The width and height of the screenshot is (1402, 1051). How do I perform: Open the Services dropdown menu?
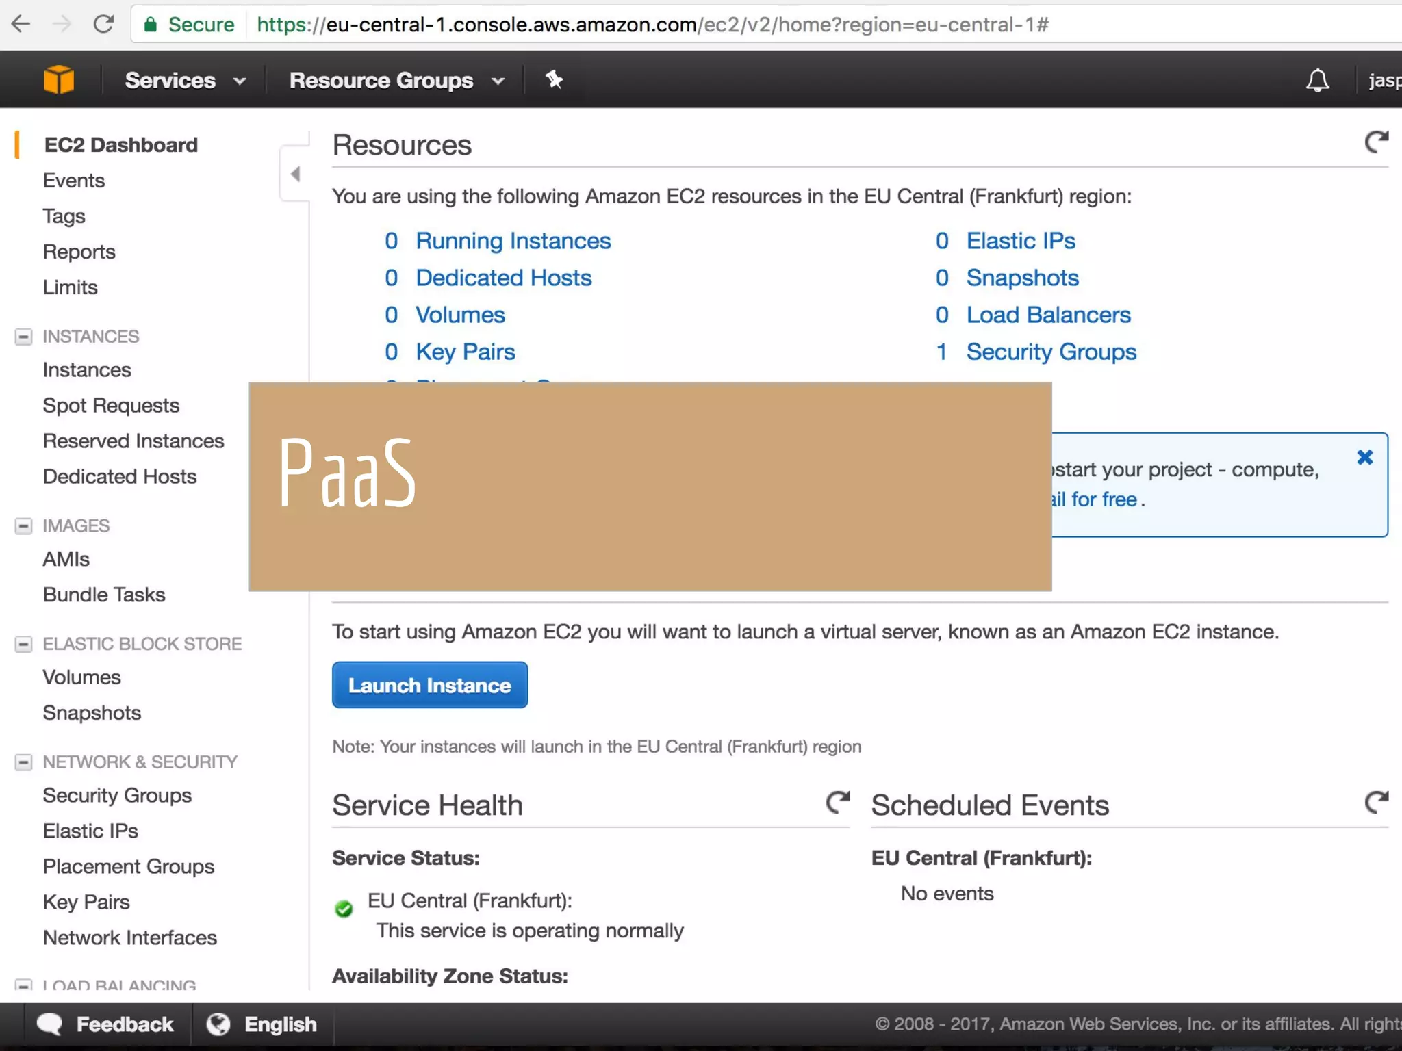[x=185, y=81]
